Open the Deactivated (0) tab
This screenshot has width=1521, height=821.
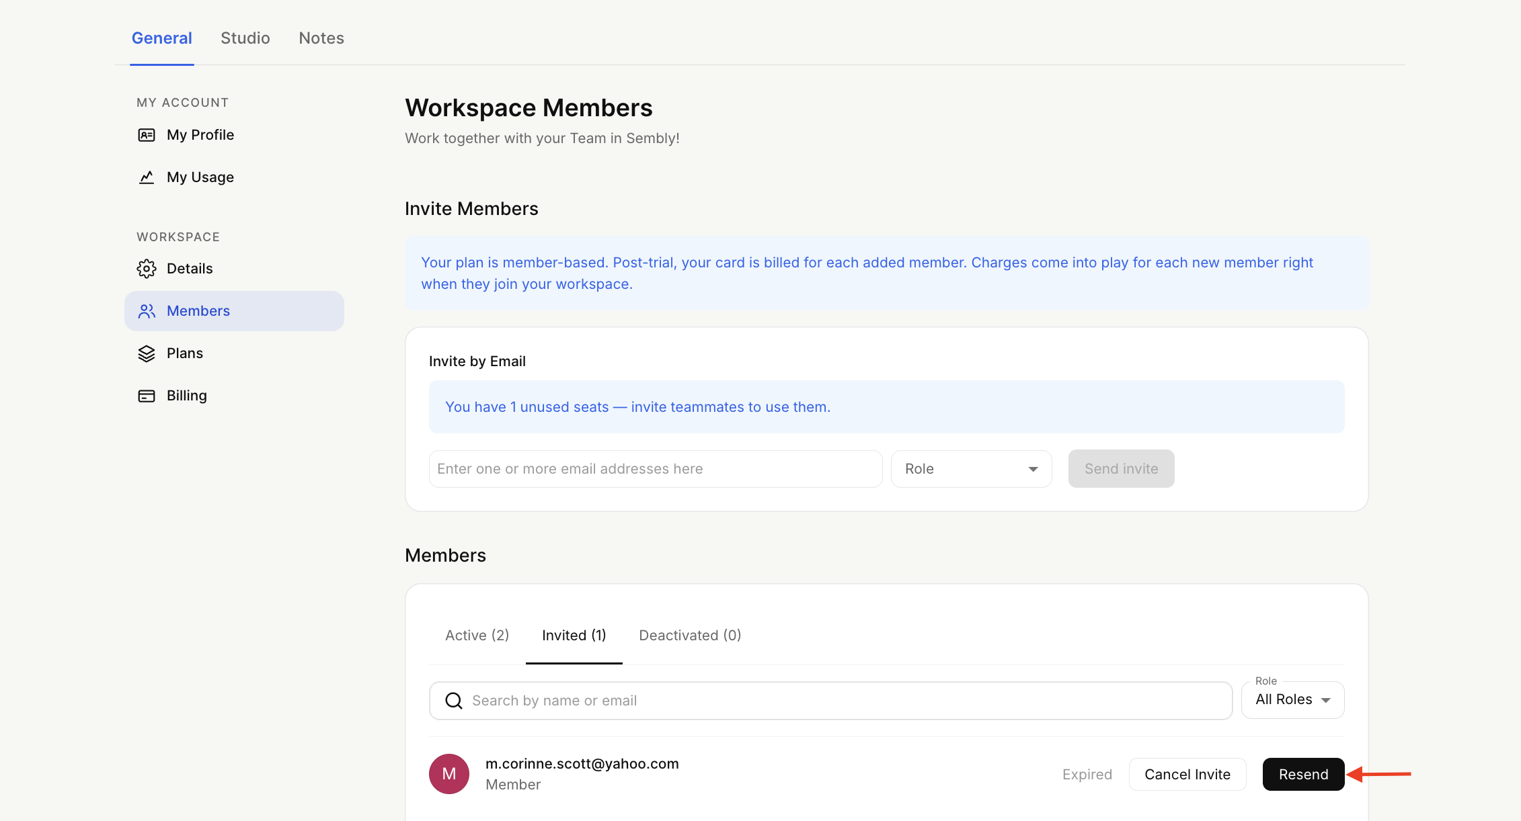coord(690,636)
